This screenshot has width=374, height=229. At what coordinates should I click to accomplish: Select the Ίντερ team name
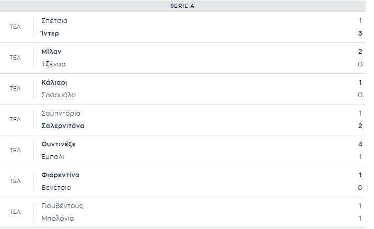(50, 33)
